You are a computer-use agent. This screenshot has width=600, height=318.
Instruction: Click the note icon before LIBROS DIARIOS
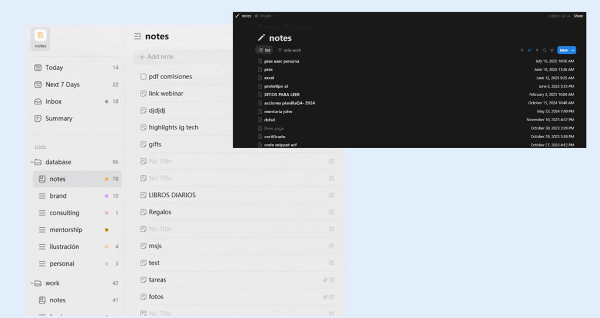click(143, 195)
